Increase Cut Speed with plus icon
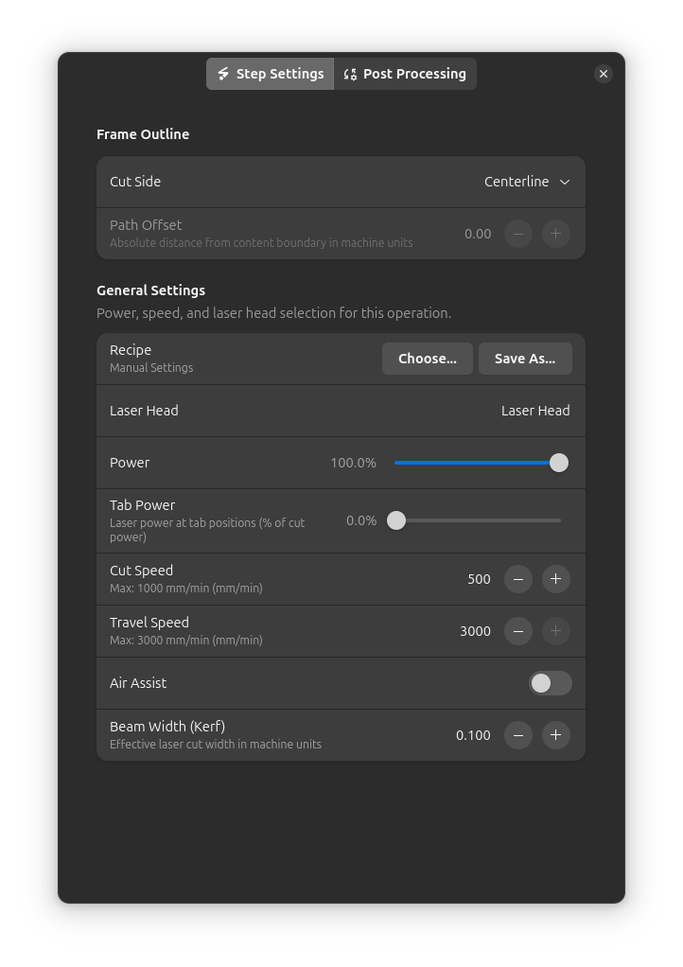 click(x=555, y=579)
